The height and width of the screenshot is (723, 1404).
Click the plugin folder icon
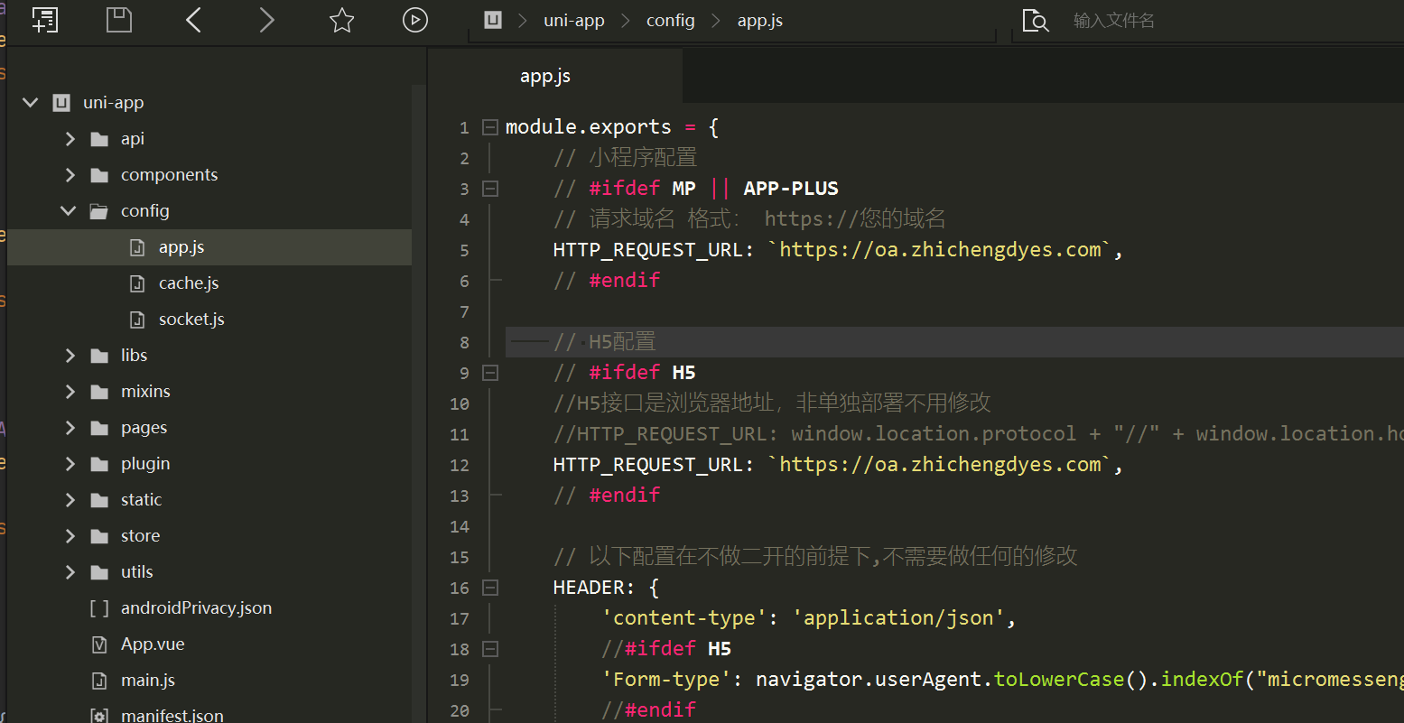pos(99,464)
